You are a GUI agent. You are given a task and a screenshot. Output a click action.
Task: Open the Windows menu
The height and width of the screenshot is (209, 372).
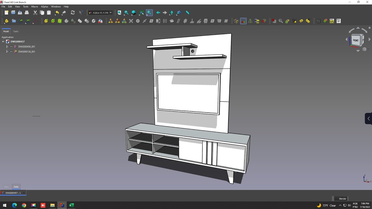(x=56, y=6)
